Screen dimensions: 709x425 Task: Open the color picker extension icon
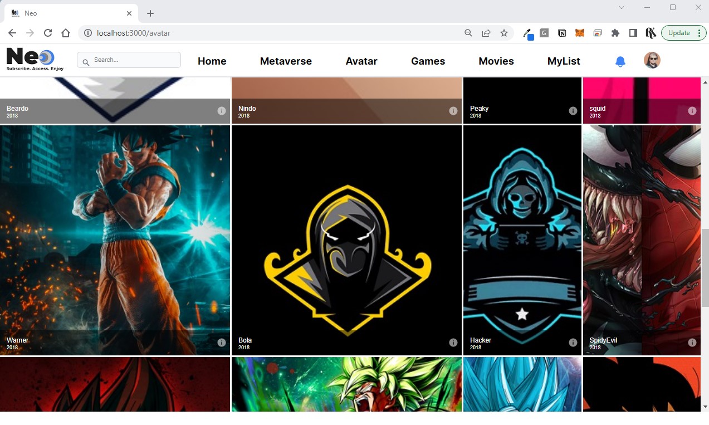(527, 33)
